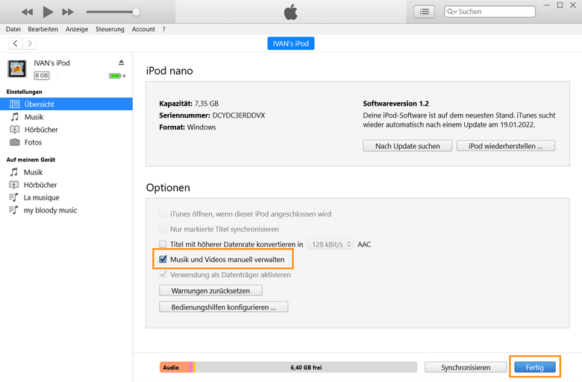The height and width of the screenshot is (382, 582).
Task: Click the magnifier icon in the search field
Action: [x=451, y=12]
